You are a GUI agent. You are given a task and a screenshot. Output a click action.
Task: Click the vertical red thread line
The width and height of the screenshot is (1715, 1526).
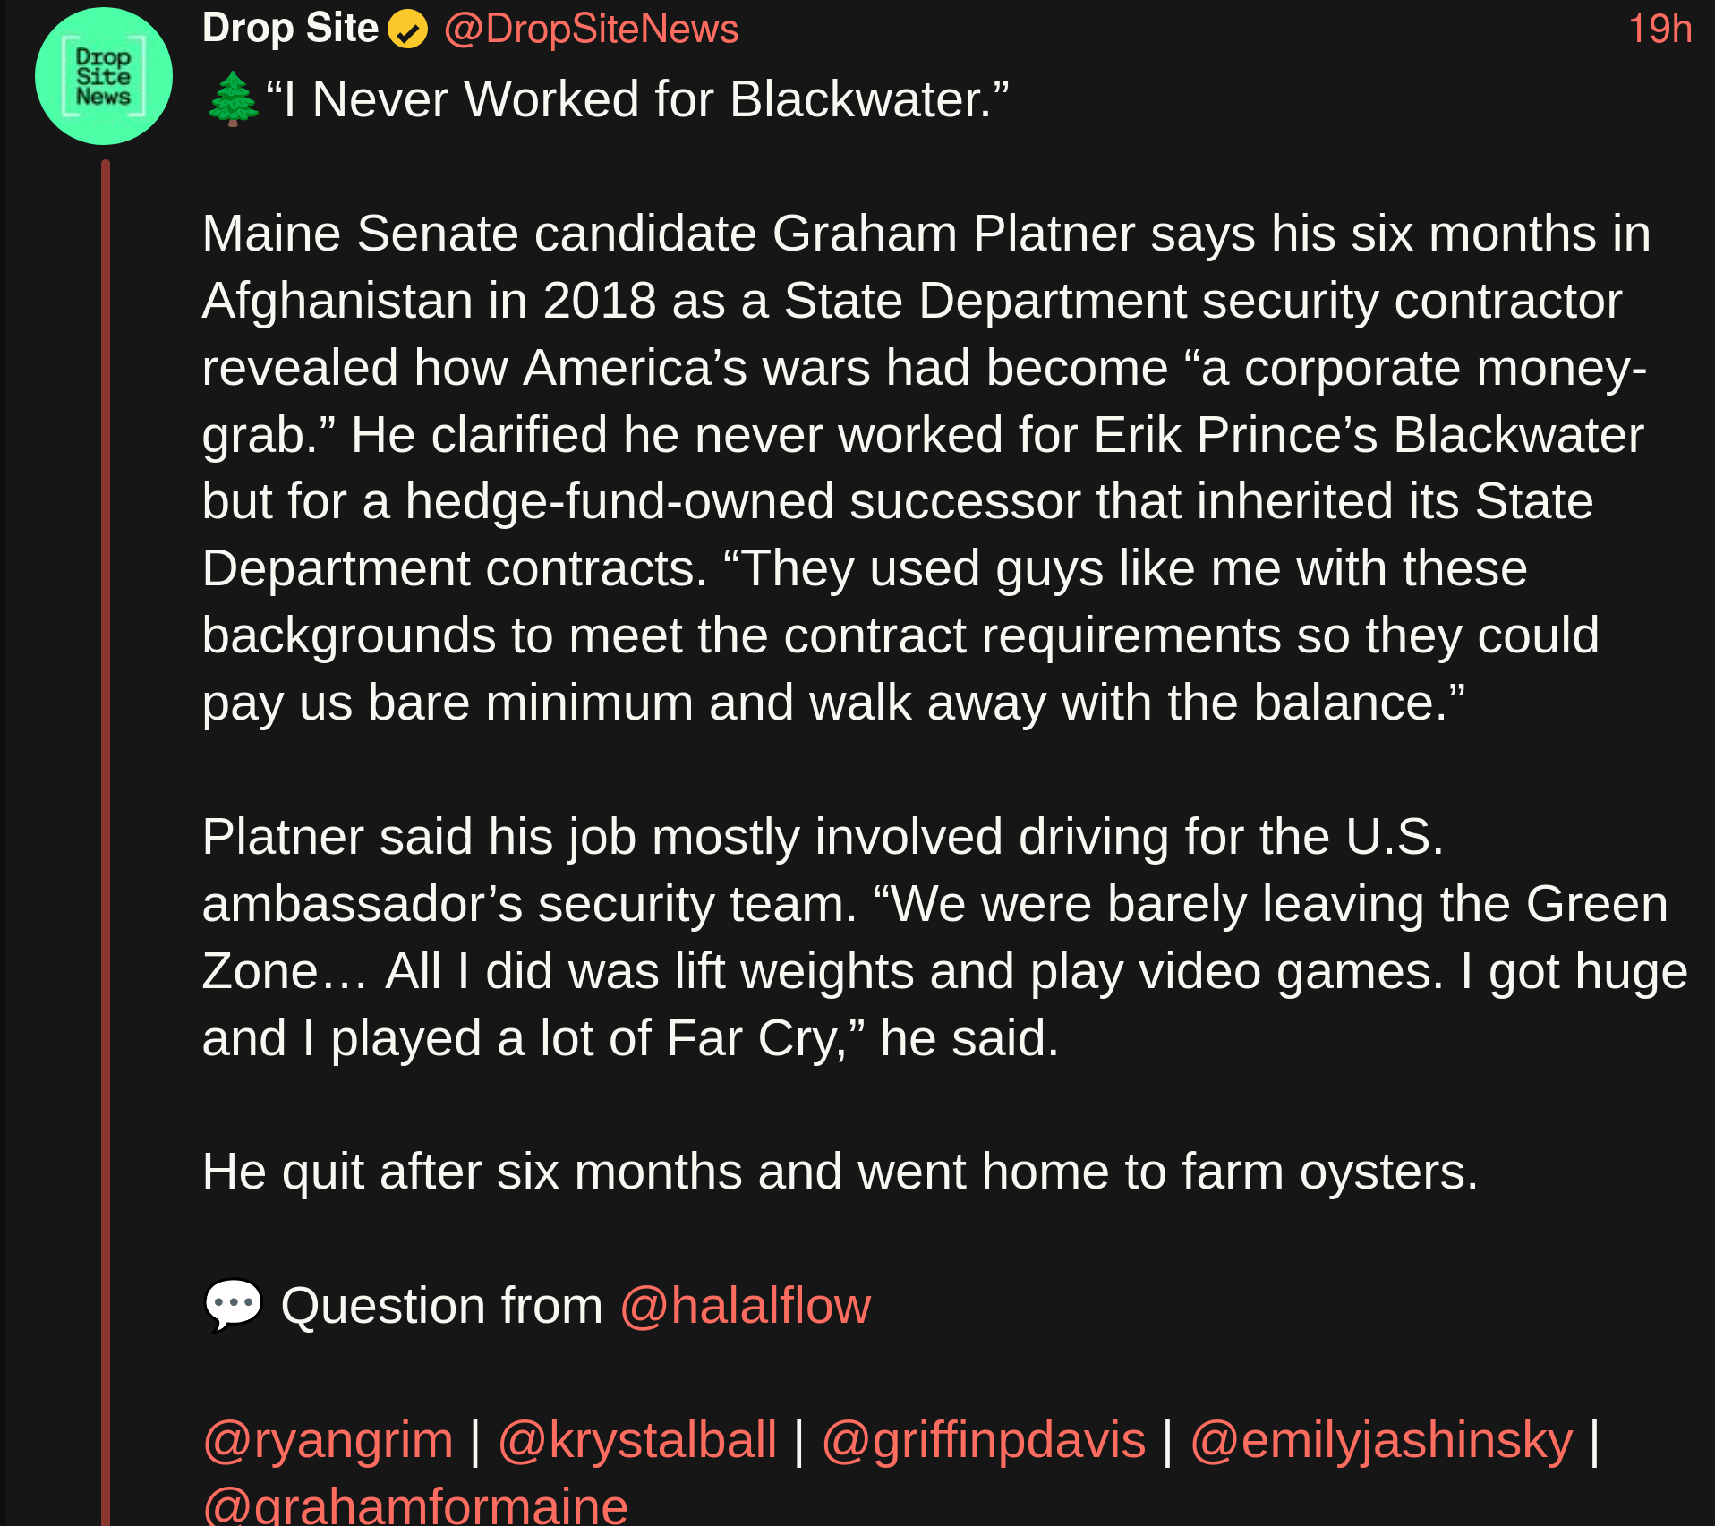(x=106, y=806)
